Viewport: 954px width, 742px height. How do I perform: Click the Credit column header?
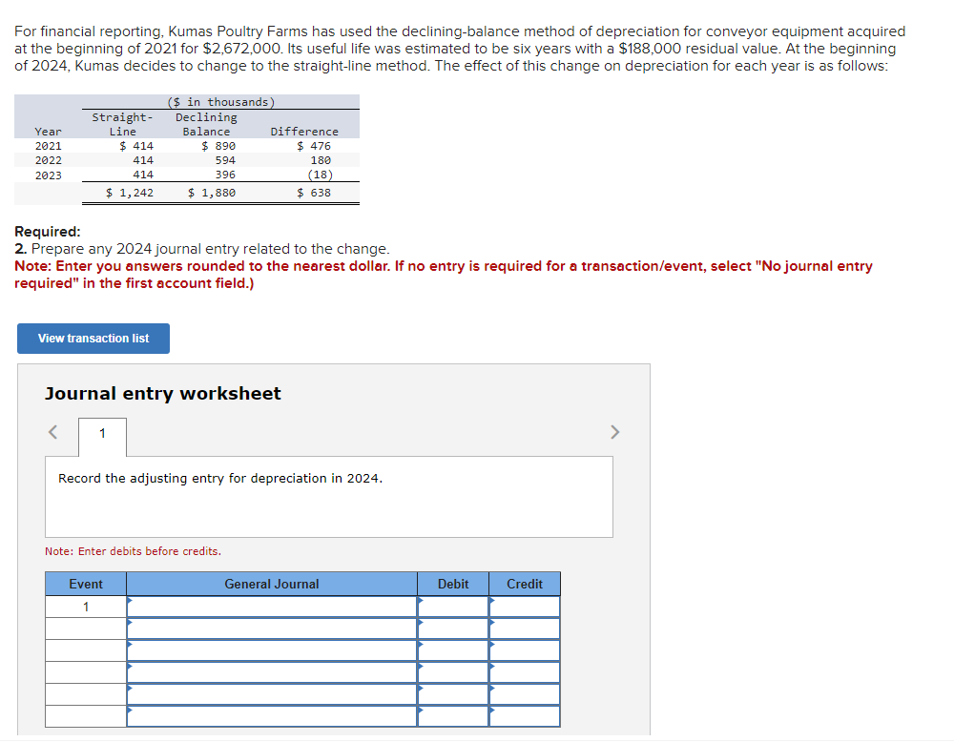click(525, 584)
